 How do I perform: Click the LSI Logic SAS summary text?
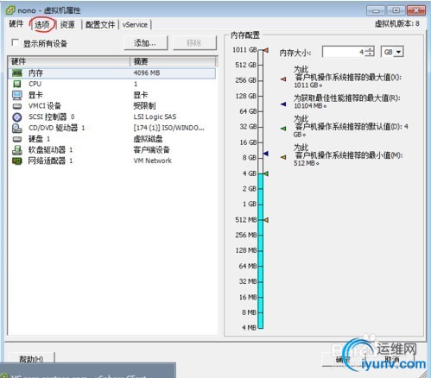click(x=155, y=117)
